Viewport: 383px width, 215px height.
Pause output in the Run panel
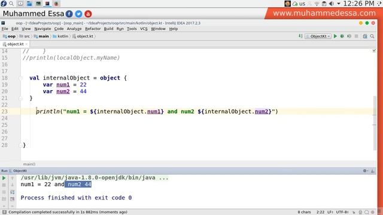click(x=4, y=192)
